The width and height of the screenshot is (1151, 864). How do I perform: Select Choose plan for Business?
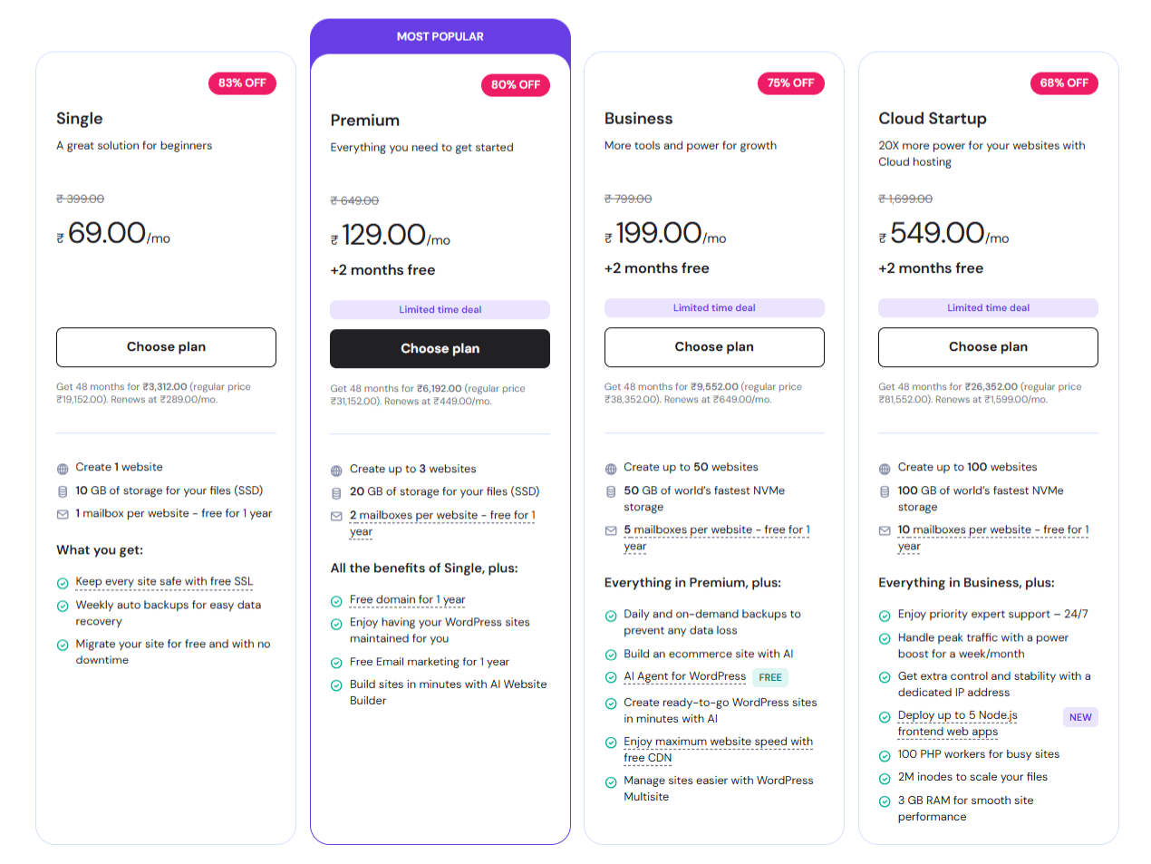[x=714, y=347]
